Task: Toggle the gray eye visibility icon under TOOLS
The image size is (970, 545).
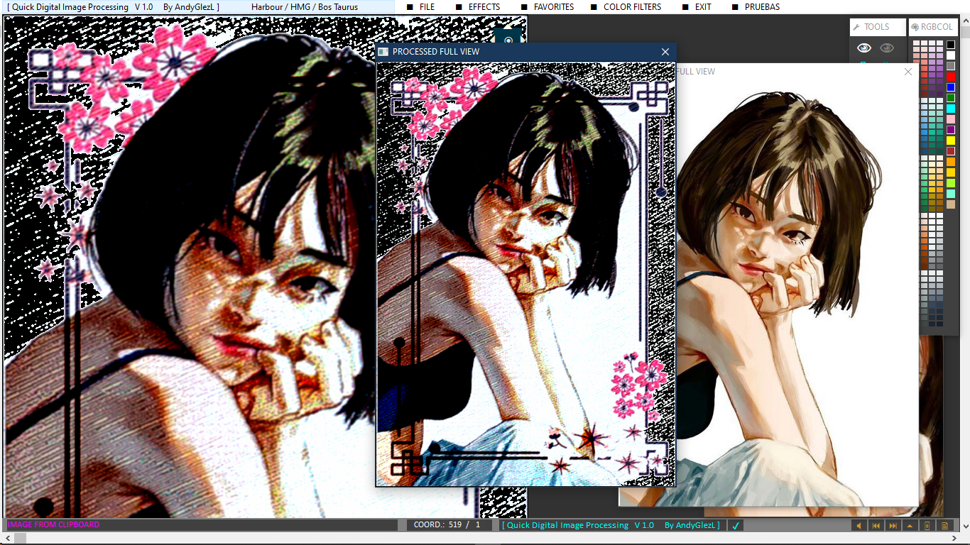Action: tap(886, 47)
